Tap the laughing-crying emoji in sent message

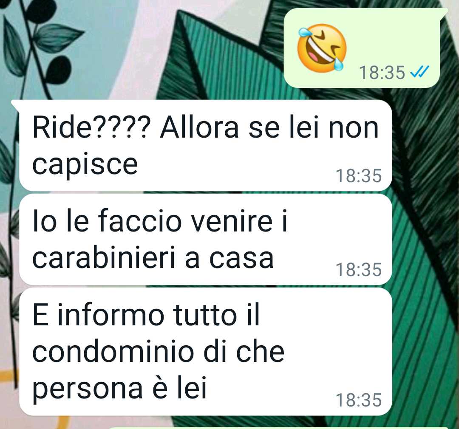point(321,48)
